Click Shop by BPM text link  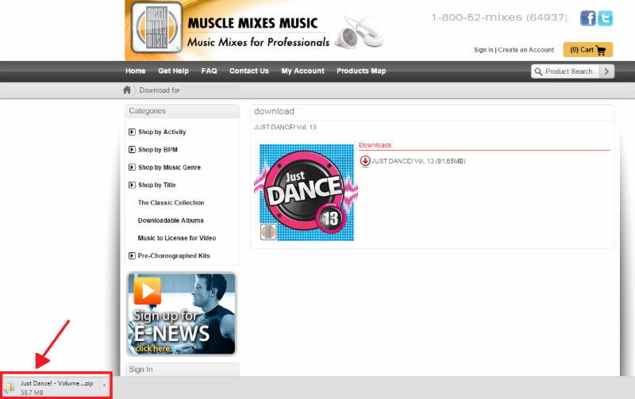click(x=158, y=150)
